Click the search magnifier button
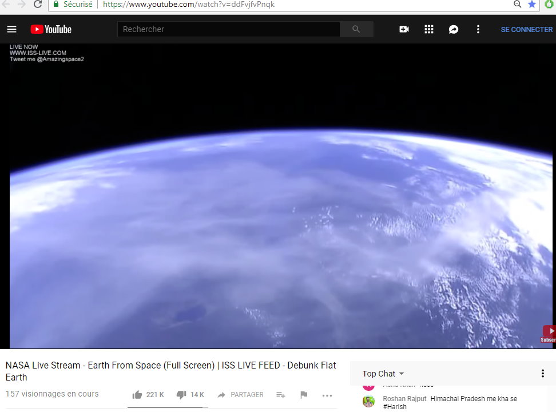Viewport: 556px width, 412px height. pos(356,29)
